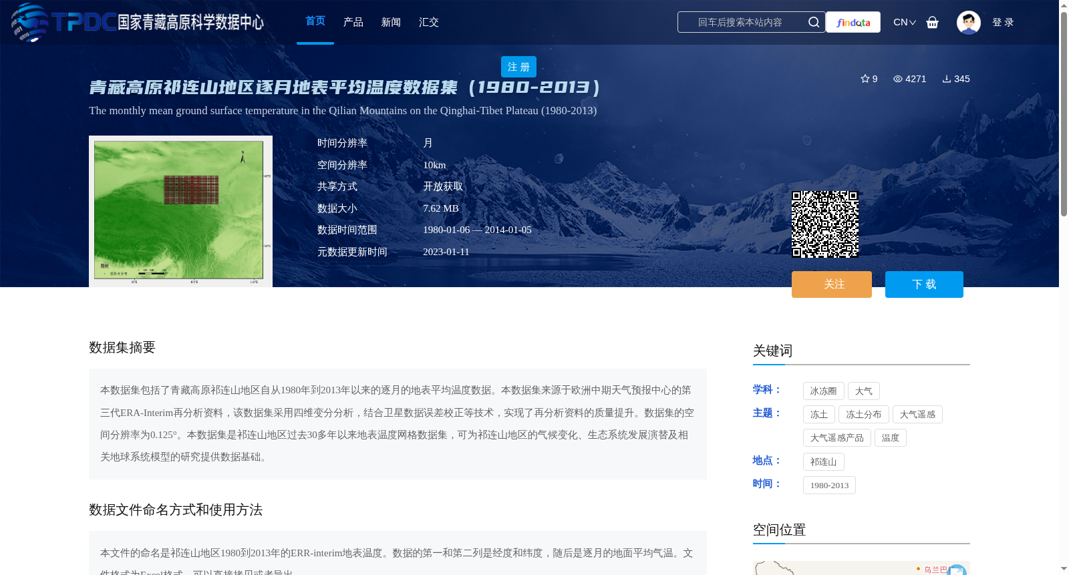Click the user avatar icon
The image size is (1069, 575).
(969, 22)
